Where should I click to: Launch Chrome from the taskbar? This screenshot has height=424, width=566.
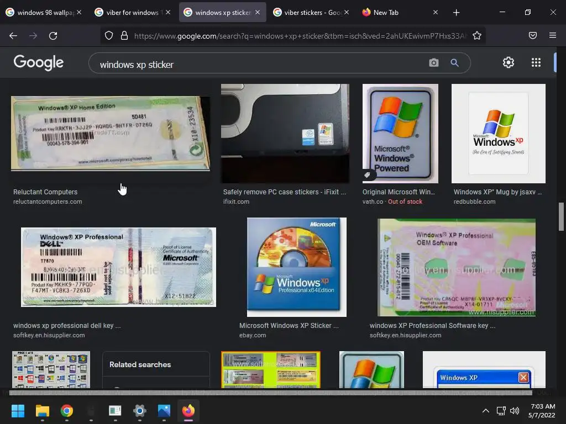tap(67, 411)
